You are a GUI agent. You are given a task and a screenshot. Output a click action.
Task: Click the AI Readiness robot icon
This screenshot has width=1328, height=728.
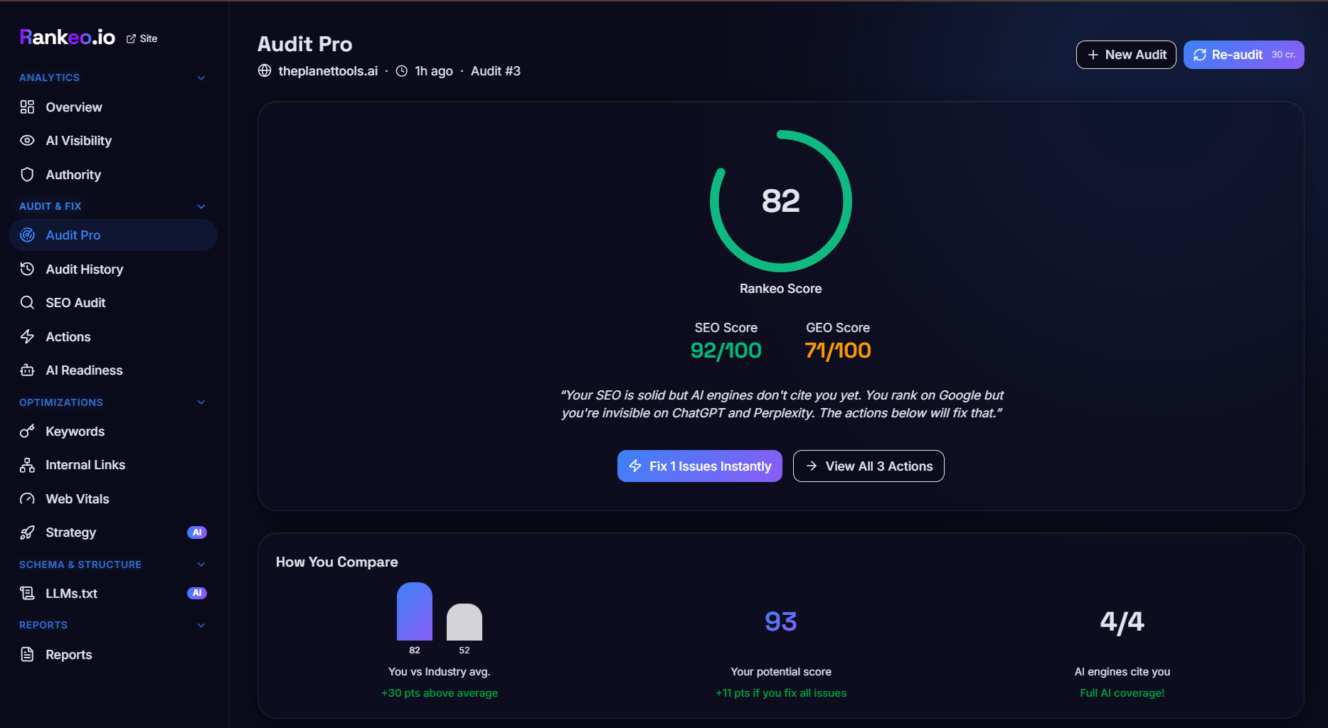[27, 370]
